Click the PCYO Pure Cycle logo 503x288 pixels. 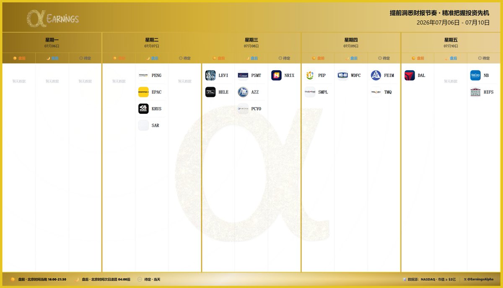[x=243, y=109]
